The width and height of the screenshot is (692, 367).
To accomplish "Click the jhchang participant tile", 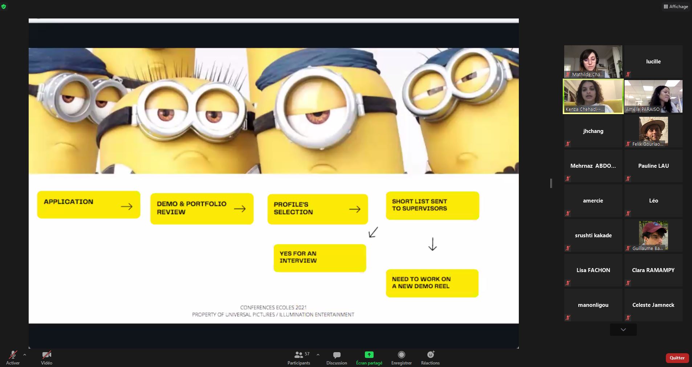I will pyautogui.click(x=593, y=131).
